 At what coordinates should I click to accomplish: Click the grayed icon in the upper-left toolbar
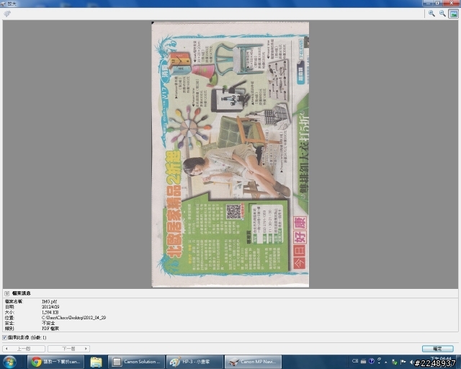pyautogui.click(x=7, y=14)
